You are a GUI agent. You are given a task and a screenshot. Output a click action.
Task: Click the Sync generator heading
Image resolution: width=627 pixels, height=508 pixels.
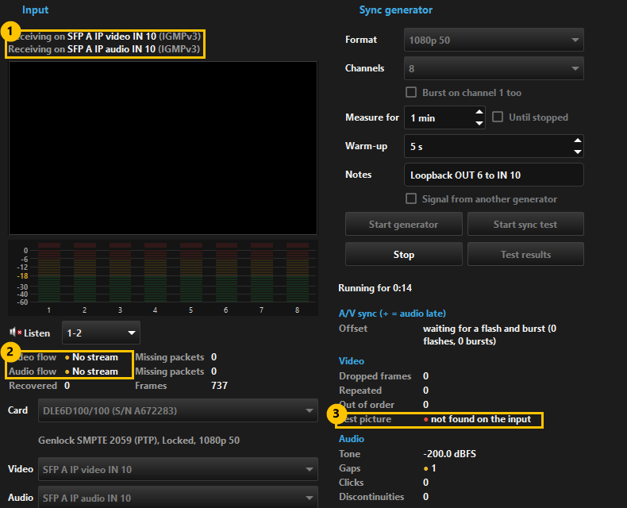(x=395, y=10)
